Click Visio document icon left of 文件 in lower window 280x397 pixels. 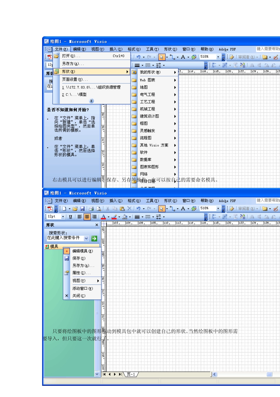point(49,201)
